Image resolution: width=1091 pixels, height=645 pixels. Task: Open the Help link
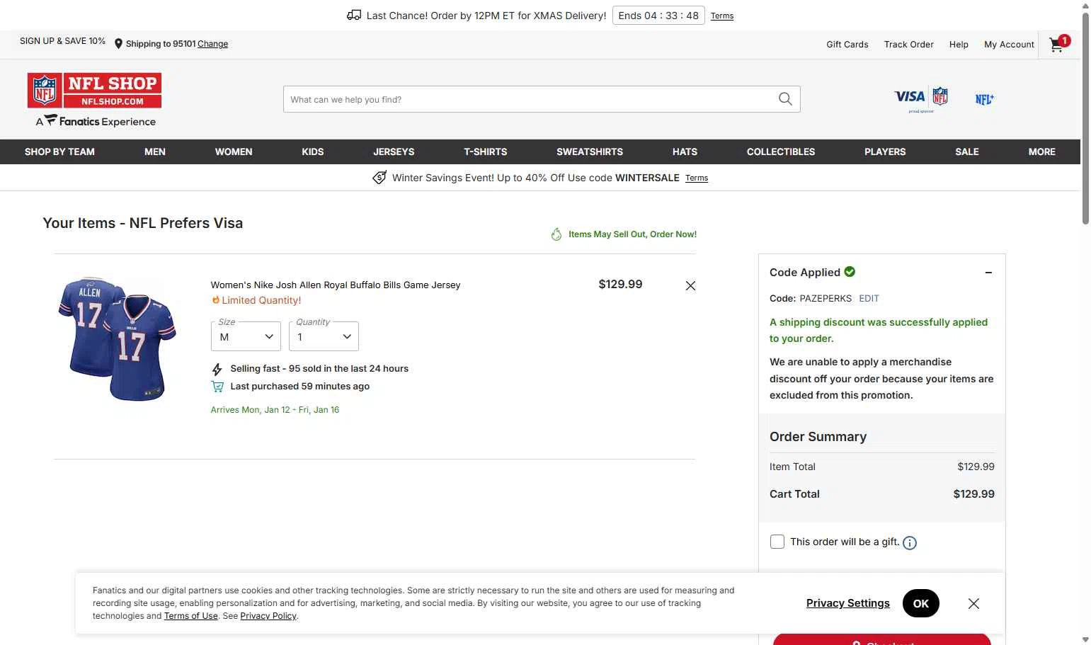(x=959, y=44)
